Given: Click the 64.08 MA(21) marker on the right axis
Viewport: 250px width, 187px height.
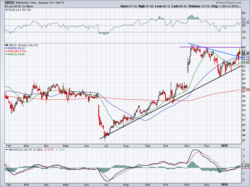Looking at the screenshot, I should 246,63.
